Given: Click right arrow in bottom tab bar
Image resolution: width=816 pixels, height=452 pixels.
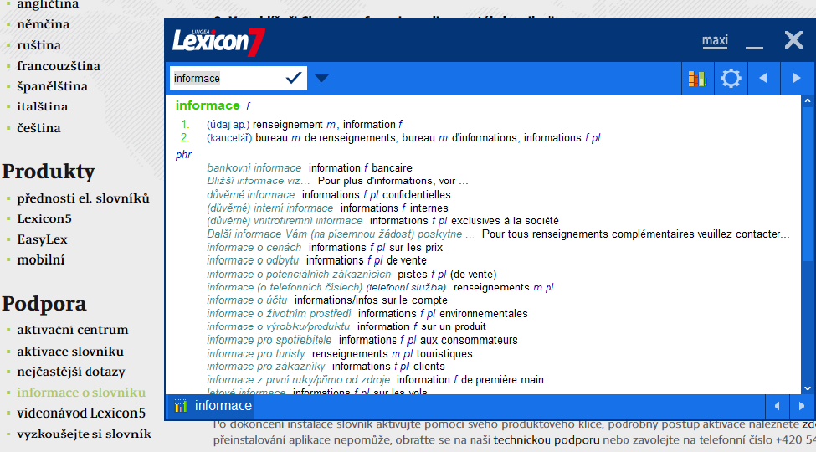Looking at the screenshot, I should [x=801, y=407].
